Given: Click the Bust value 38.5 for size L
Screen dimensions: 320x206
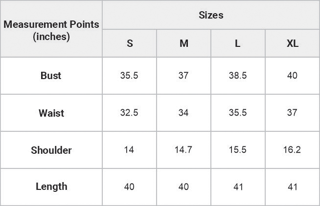Looking at the screenshot, I should (x=238, y=76).
